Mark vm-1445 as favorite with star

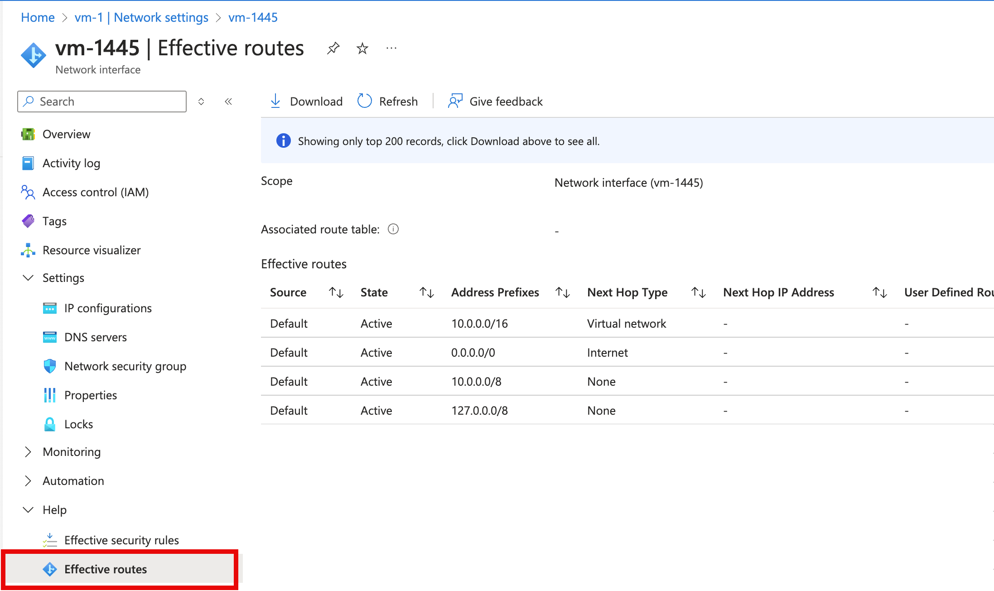(x=362, y=48)
